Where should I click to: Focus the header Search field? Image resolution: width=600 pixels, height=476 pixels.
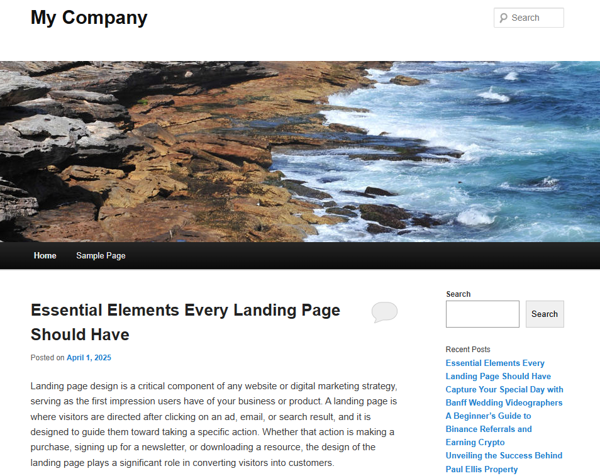[x=528, y=18]
